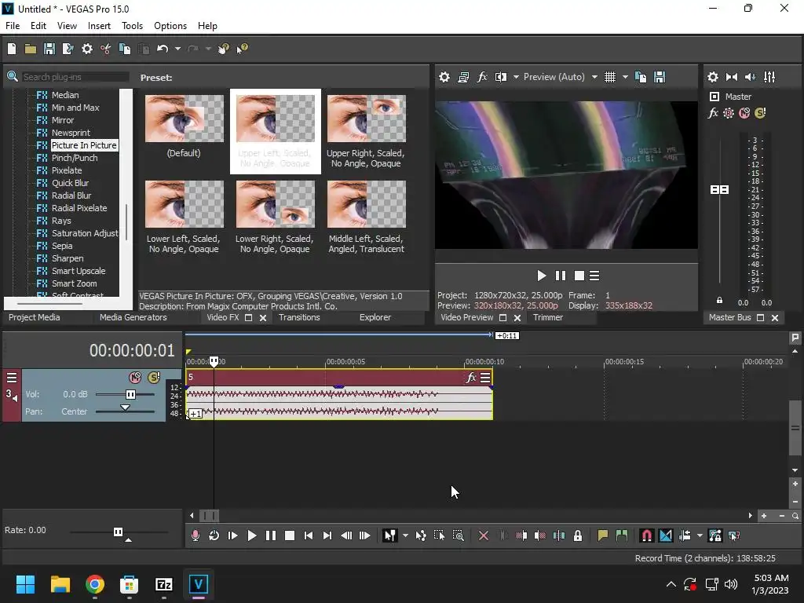Image resolution: width=804 pixels, height=603 pixels.
Task: Mute audio track 3
Action: click(135, 378)
